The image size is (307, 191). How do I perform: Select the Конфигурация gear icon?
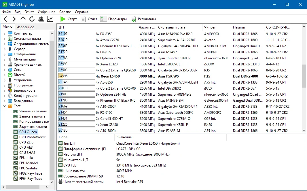[x=10, y=96]
